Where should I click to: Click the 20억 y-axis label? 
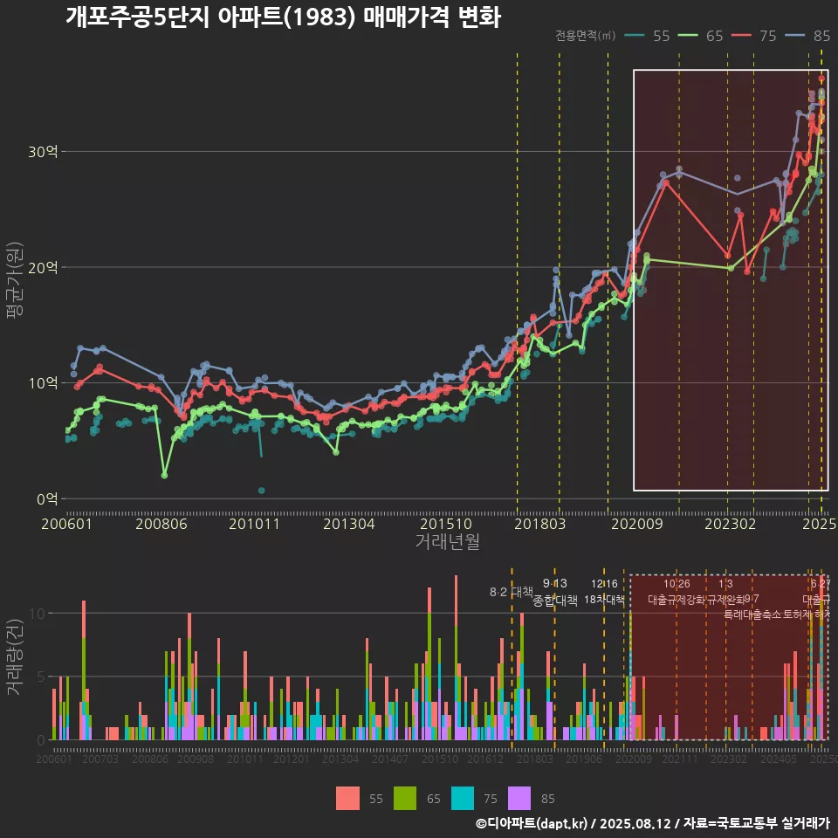pos(43,267)
